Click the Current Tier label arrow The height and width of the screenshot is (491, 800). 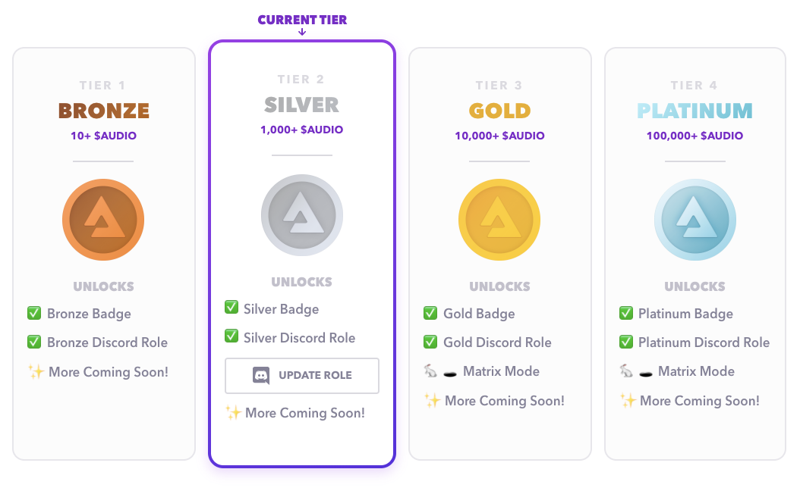[302, 32]
